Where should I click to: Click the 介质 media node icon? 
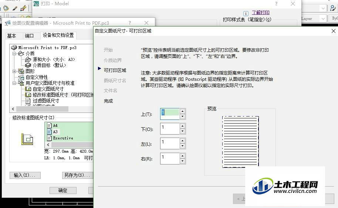21,53
